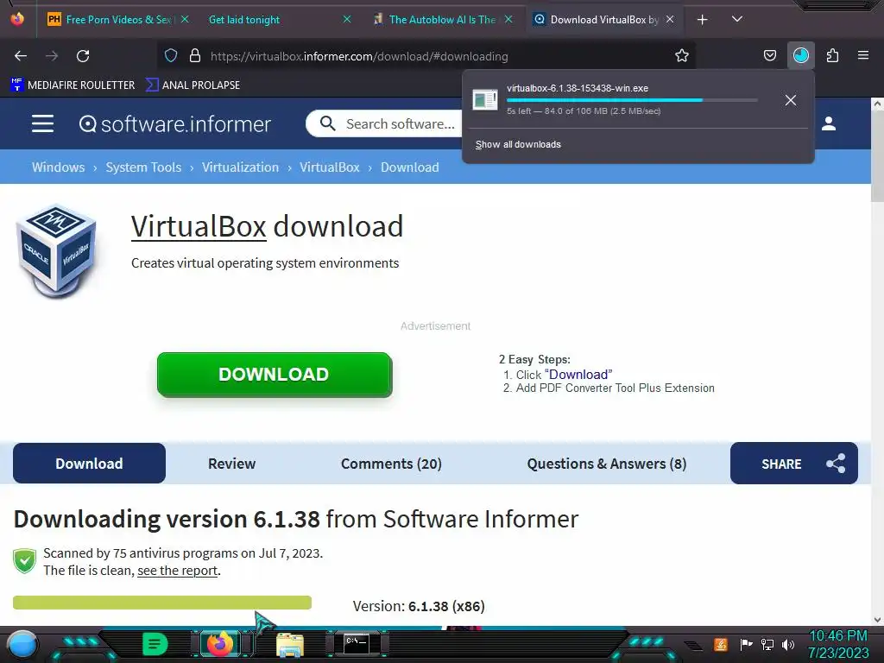884x663 pixels.
Task: Click the SHARE button
Action: pos(794,464)
